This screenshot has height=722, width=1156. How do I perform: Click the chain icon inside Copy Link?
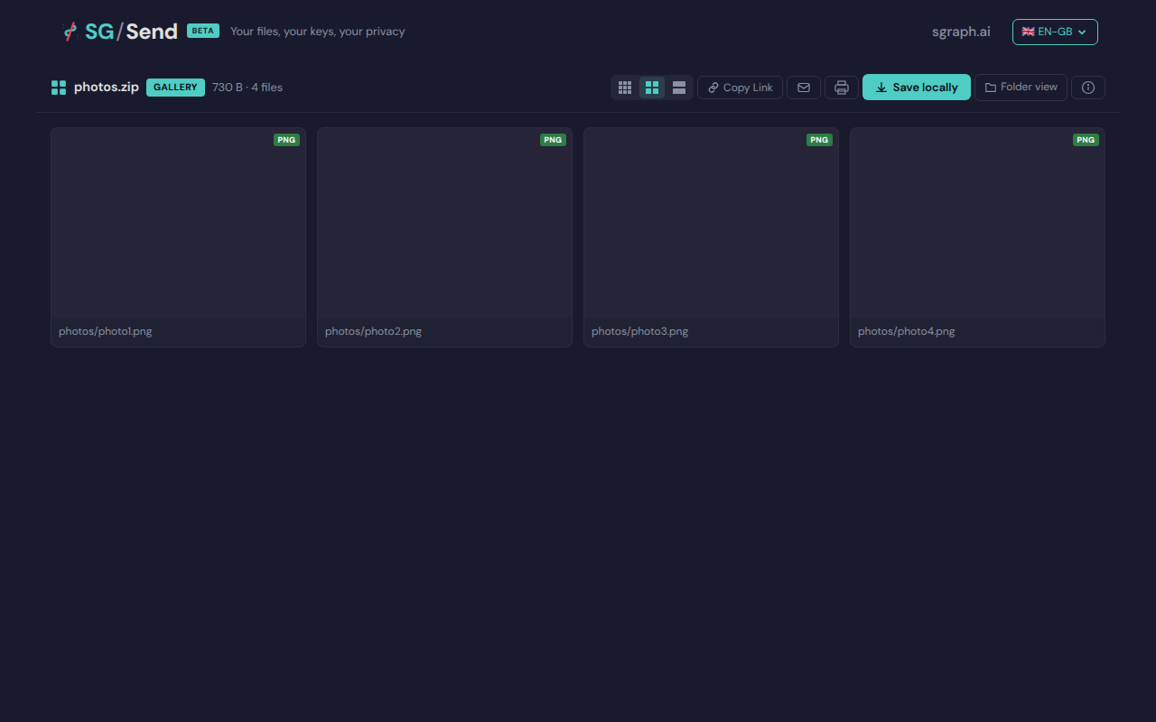click(713, 87)
